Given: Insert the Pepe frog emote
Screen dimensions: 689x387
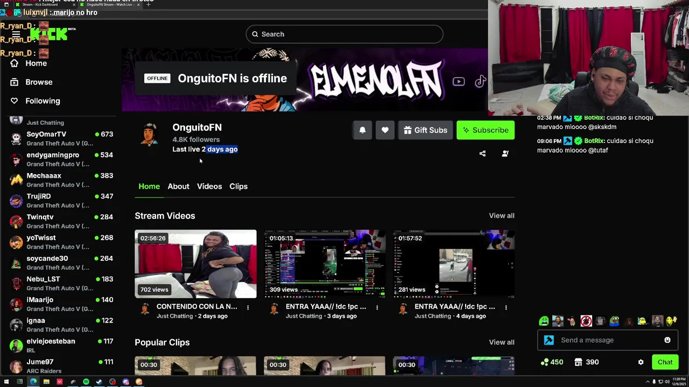Looking at the screenshot, I should pyautogui.click(x=614, y=321).
